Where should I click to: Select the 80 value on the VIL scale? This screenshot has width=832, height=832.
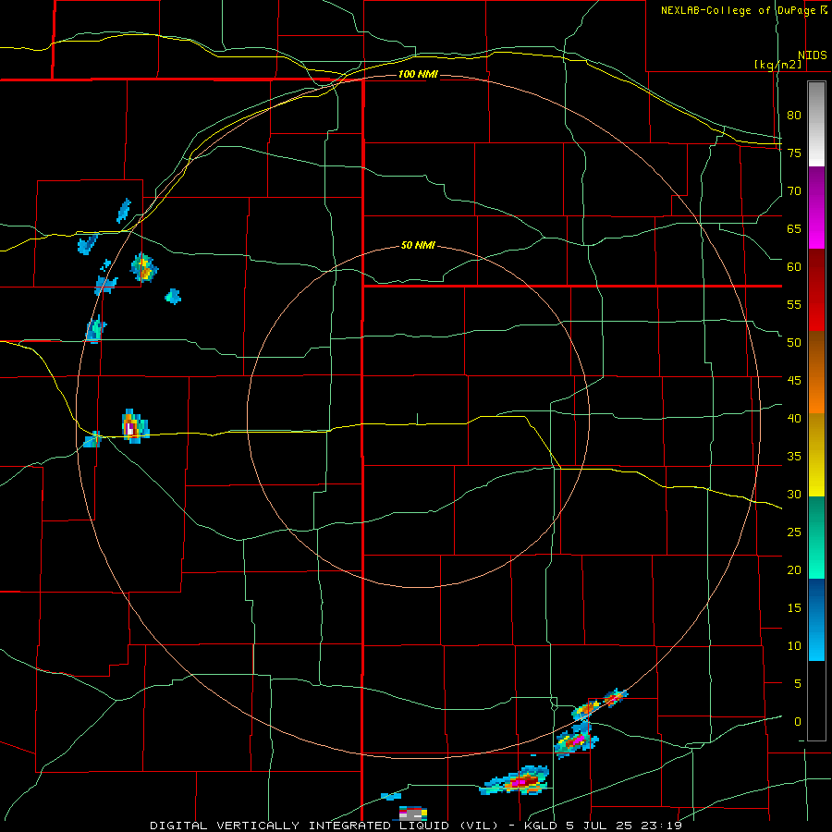(x=794, y=116)
